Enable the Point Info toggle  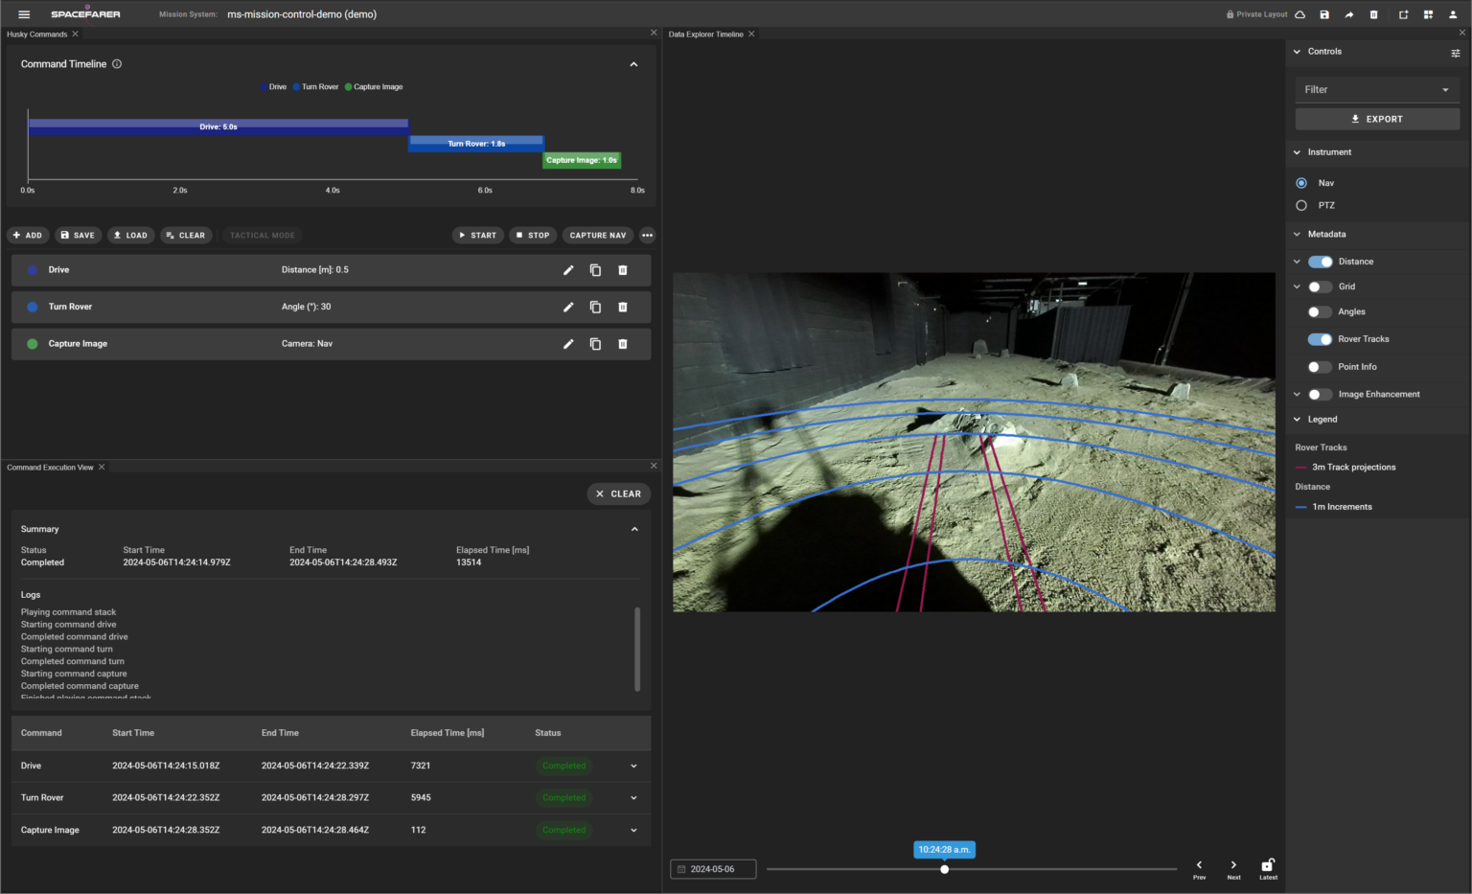click(x=1321, y=367)
